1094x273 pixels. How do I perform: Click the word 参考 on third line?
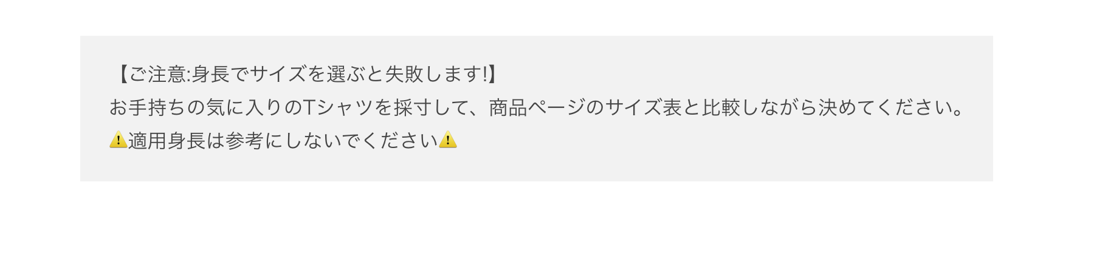[244, 141]
